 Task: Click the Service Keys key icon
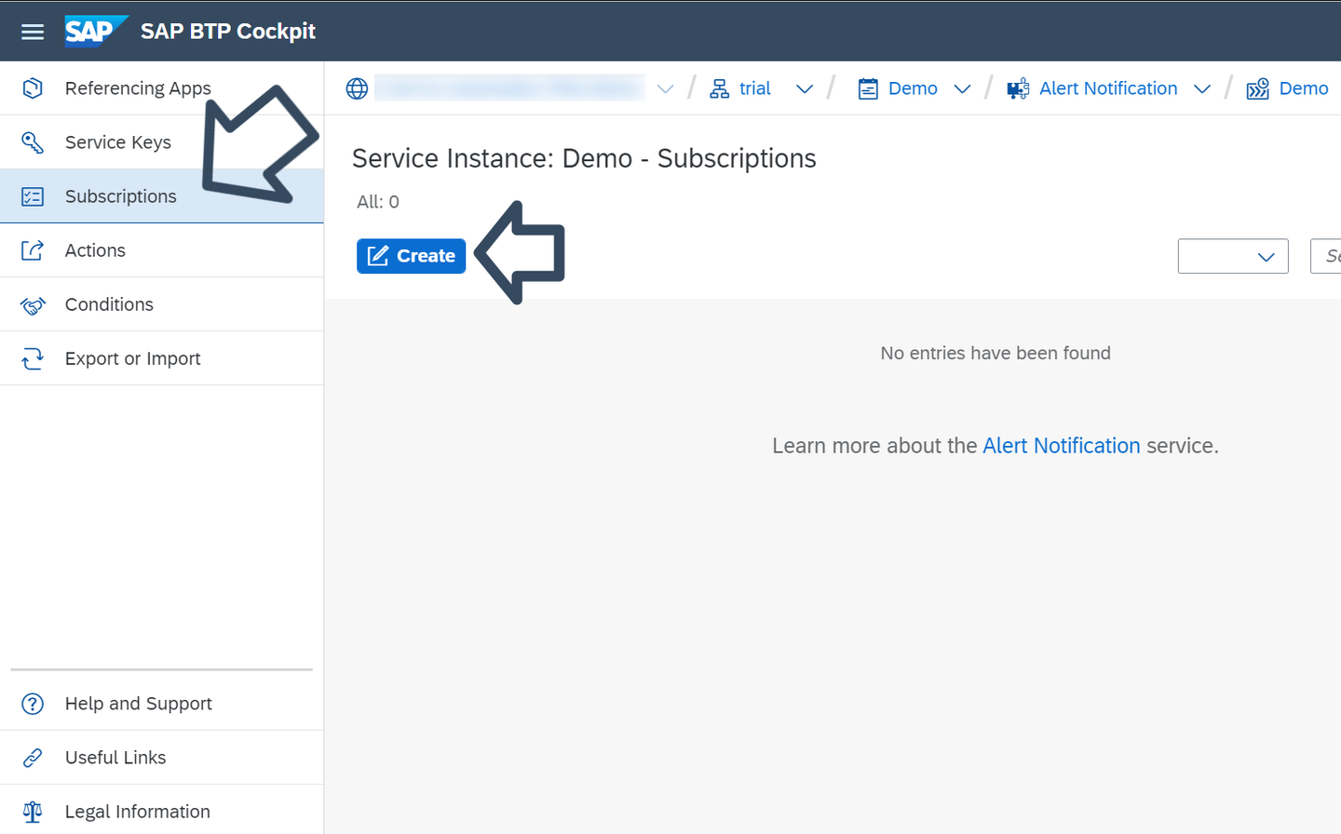point(33,142)
